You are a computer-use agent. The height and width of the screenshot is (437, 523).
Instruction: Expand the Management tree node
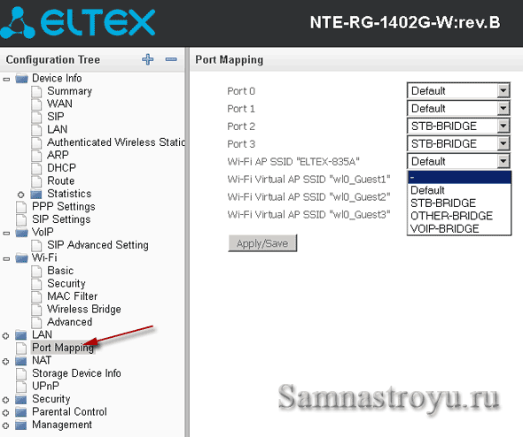pos(5,425)
